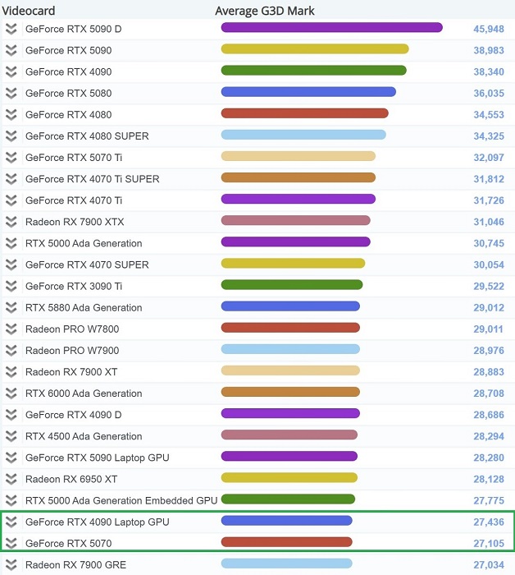Click the Videocard column header
The width and height of the screenshot is (515, 575).
coord(29,11)
